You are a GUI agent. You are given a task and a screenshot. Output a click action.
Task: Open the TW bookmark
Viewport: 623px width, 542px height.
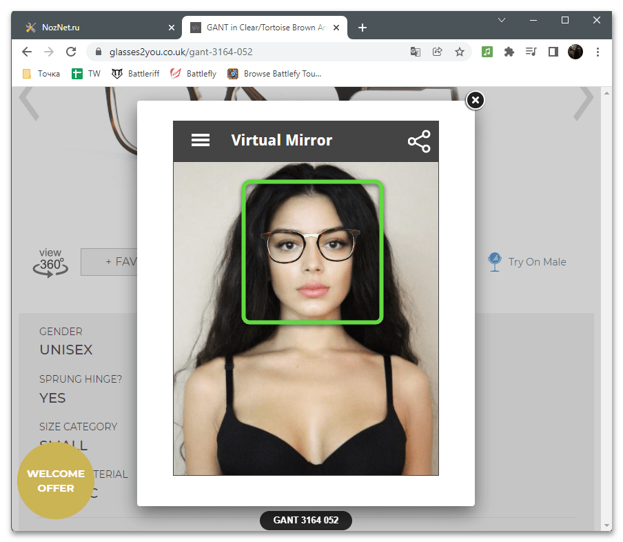(x=86, y=74)
